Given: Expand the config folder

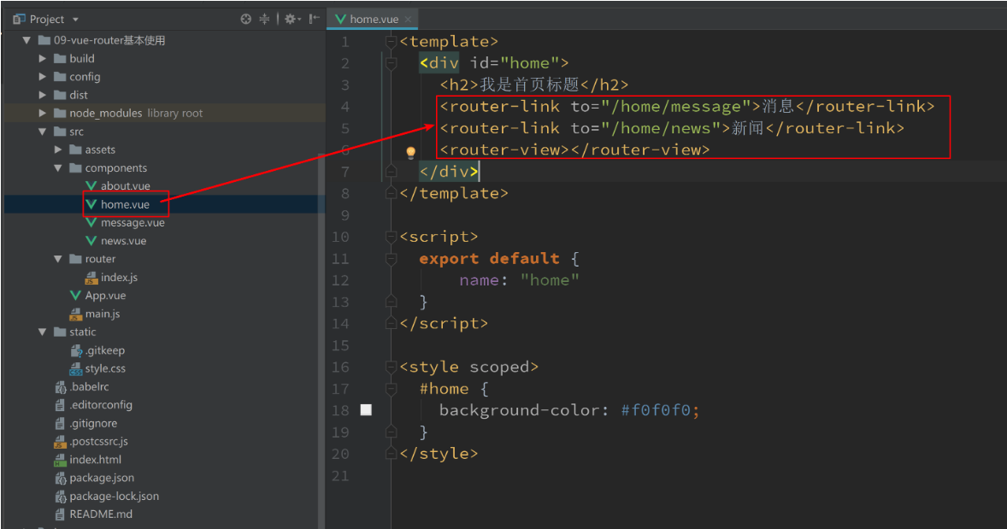Looking at the screenshot, I should (43, 76).
